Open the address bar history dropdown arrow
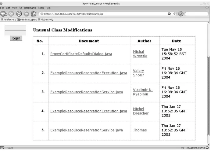Screen dimensions: 211x151 coord(174,14)
